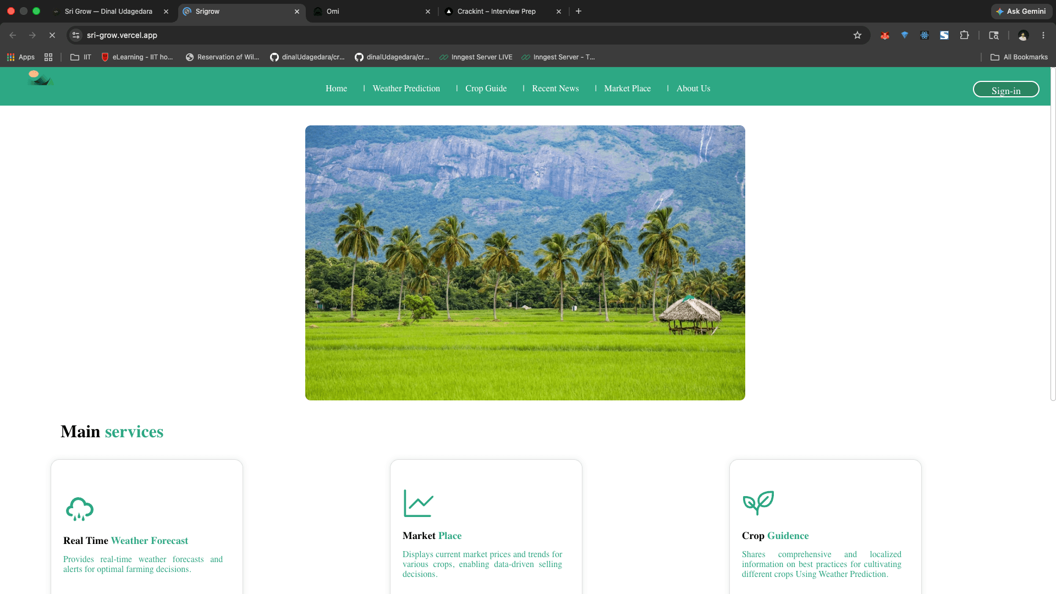The image size is (1056, 594).
Task: Open the Apps bookmarks shortcut
Action: pos(21,57)
